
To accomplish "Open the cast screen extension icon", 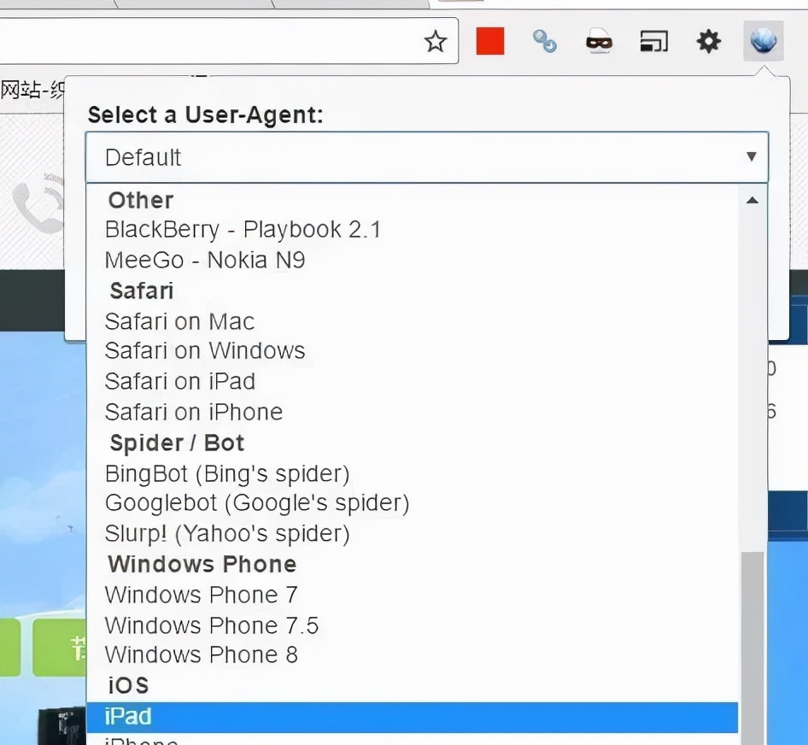I will (x=654, y=41).
